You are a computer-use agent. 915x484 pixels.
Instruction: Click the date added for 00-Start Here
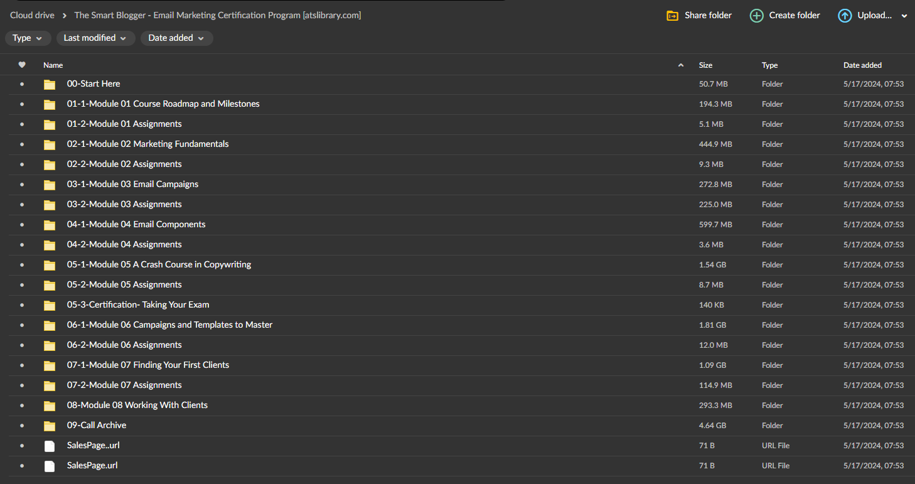coord(874,84)
